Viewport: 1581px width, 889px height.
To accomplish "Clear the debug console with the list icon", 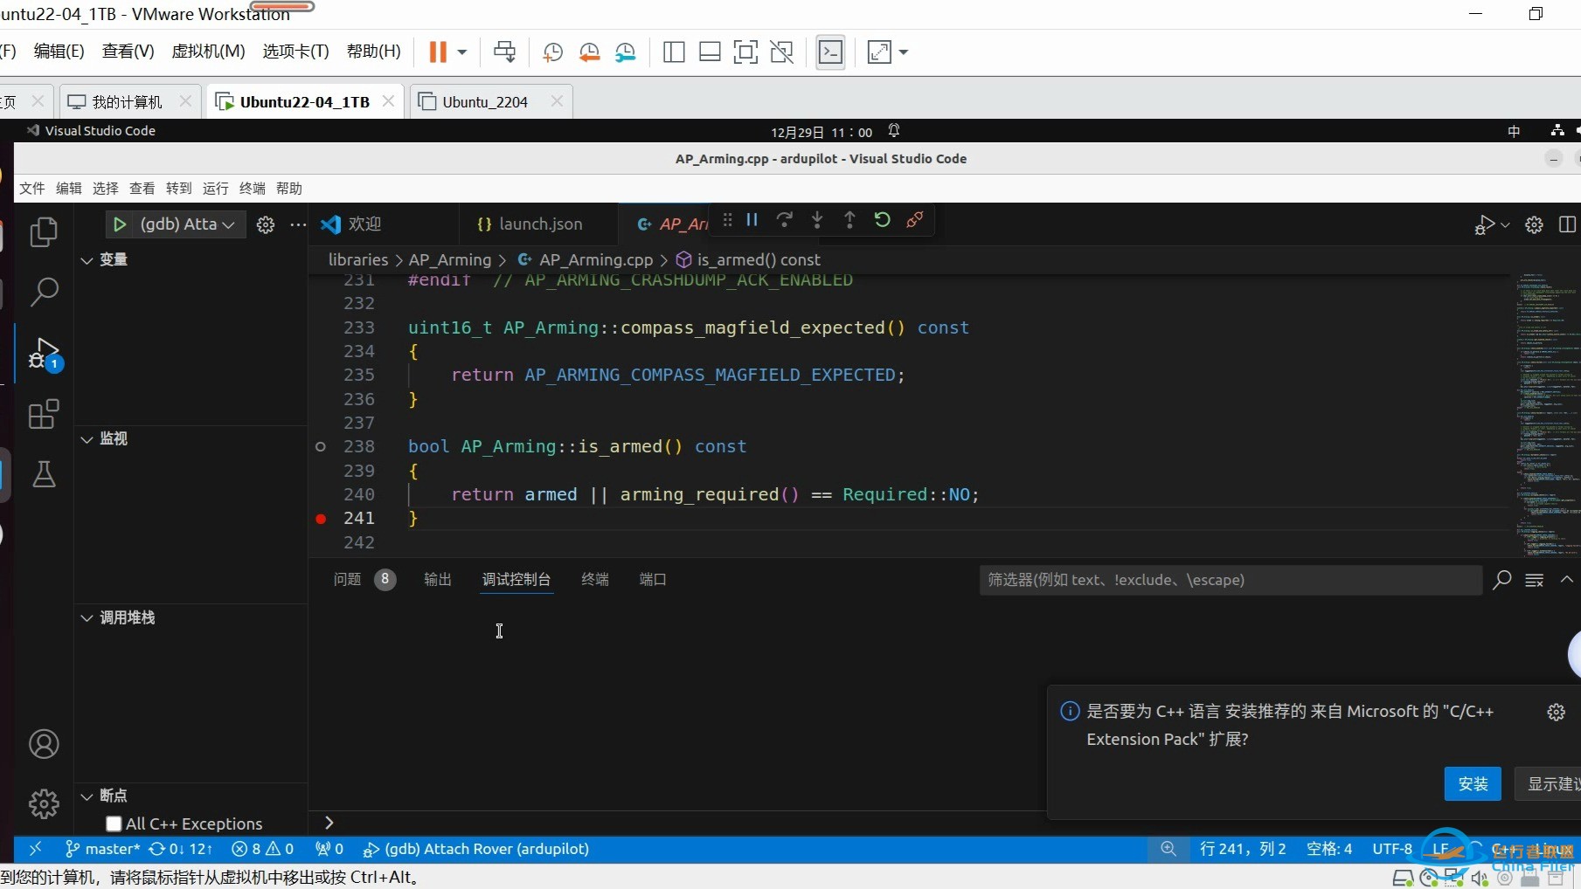I will tap(1535, 580).
